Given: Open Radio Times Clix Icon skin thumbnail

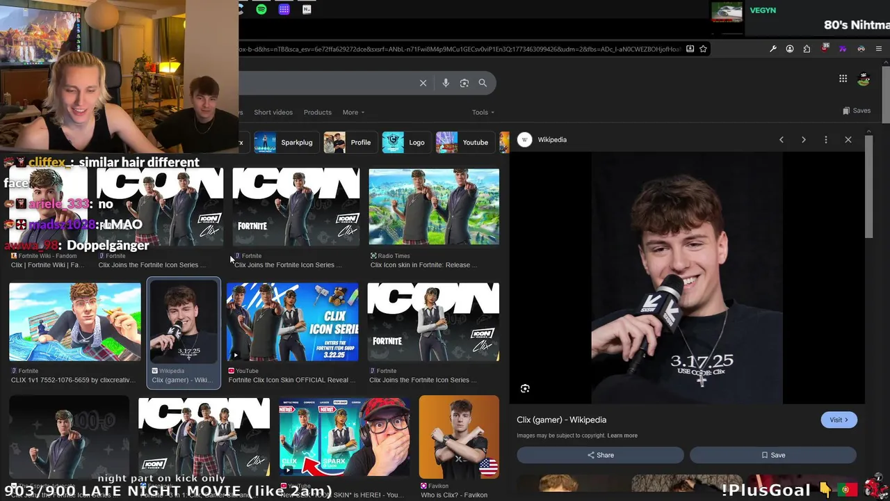Looking at the screenshot, I should (x=434, y=207).
